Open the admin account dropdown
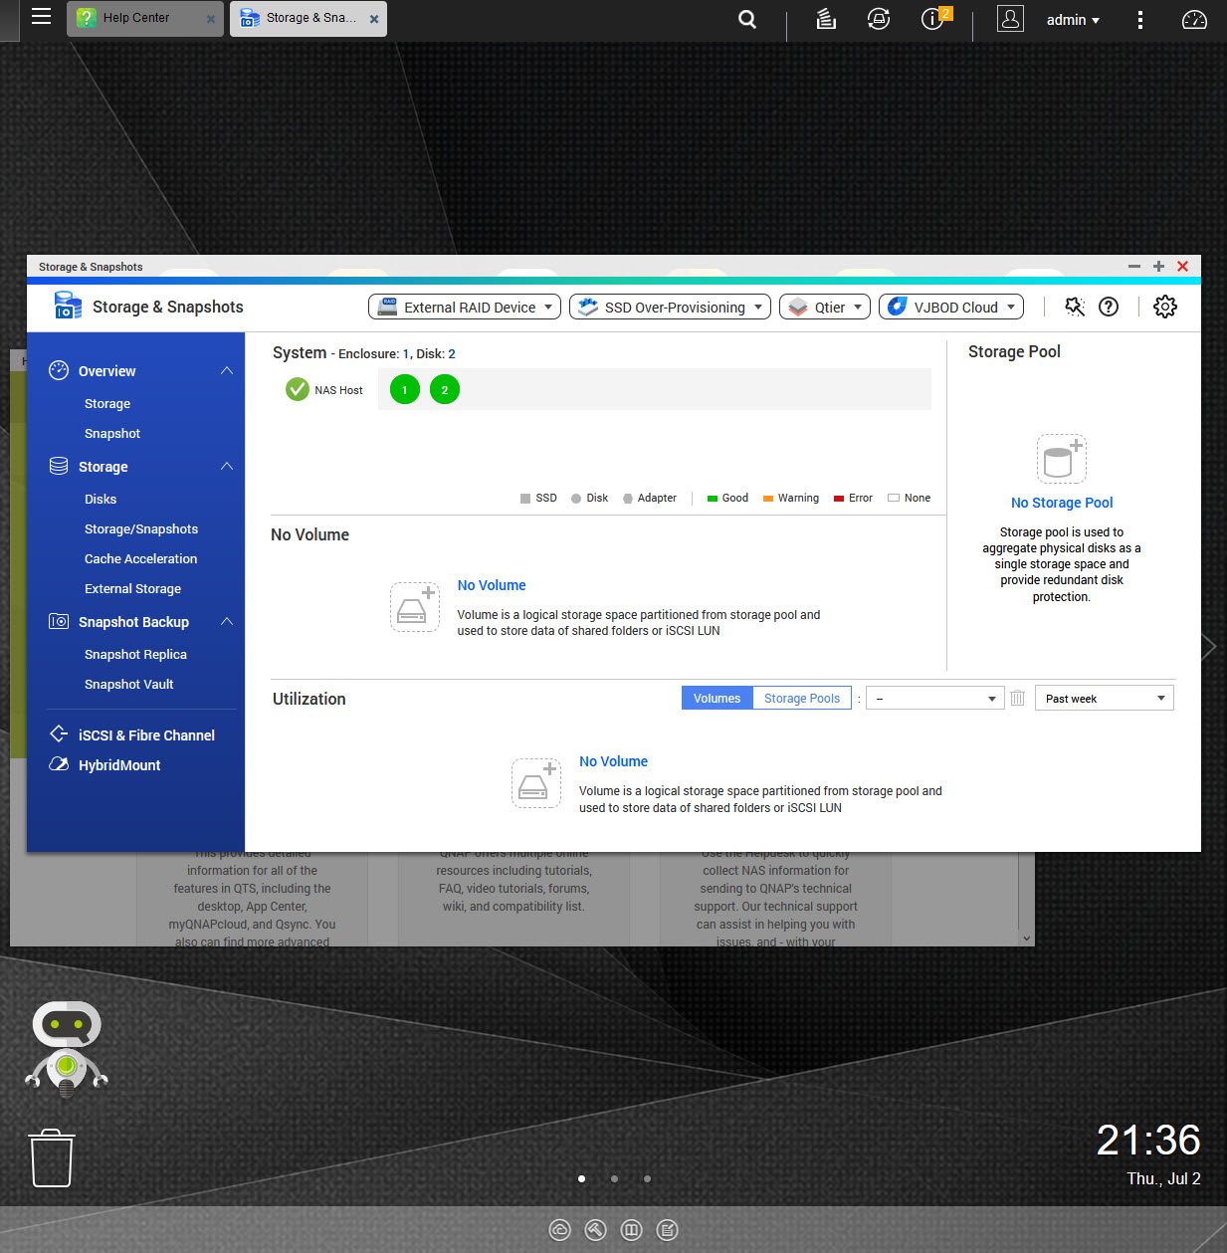Screen dimensions: 1227x1253 point(1073,20)
